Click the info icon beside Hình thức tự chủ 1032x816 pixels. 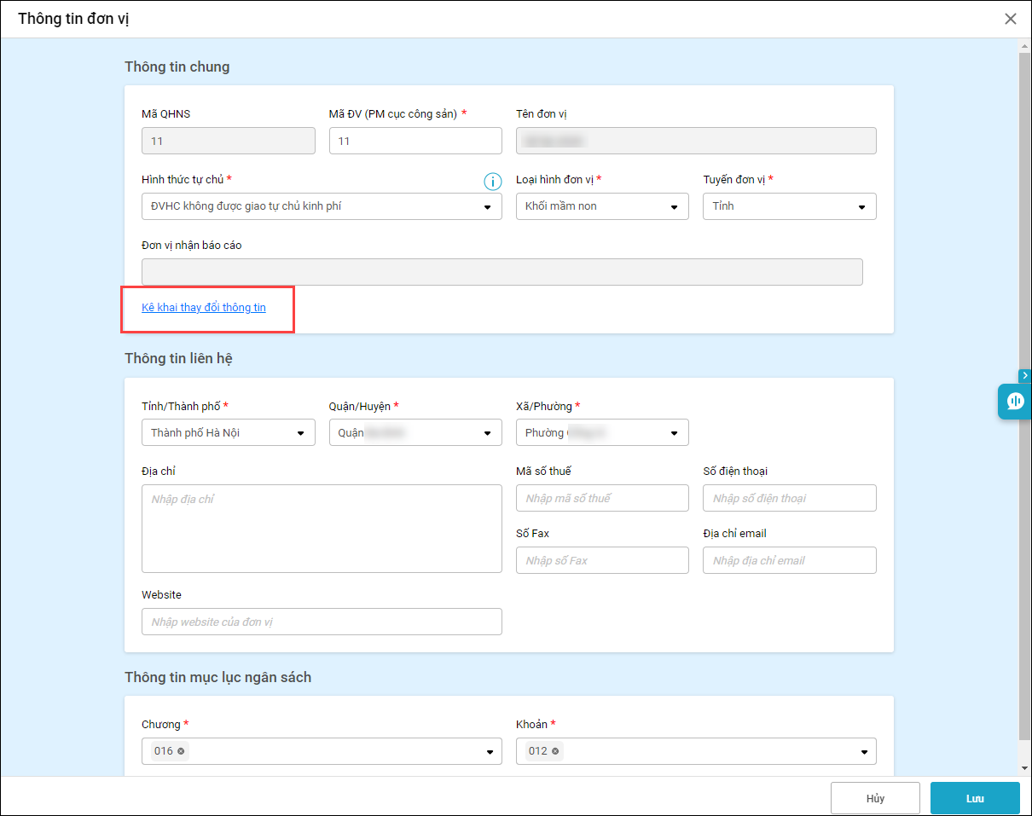pos(492,181)
